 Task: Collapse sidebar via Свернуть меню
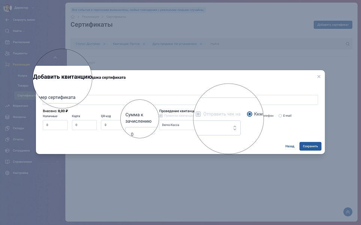click(24, 19)
